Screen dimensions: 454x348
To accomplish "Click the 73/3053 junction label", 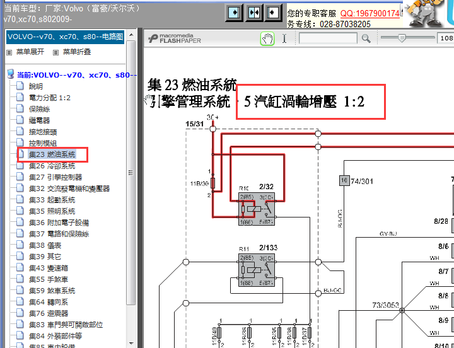I will (385, 305).
